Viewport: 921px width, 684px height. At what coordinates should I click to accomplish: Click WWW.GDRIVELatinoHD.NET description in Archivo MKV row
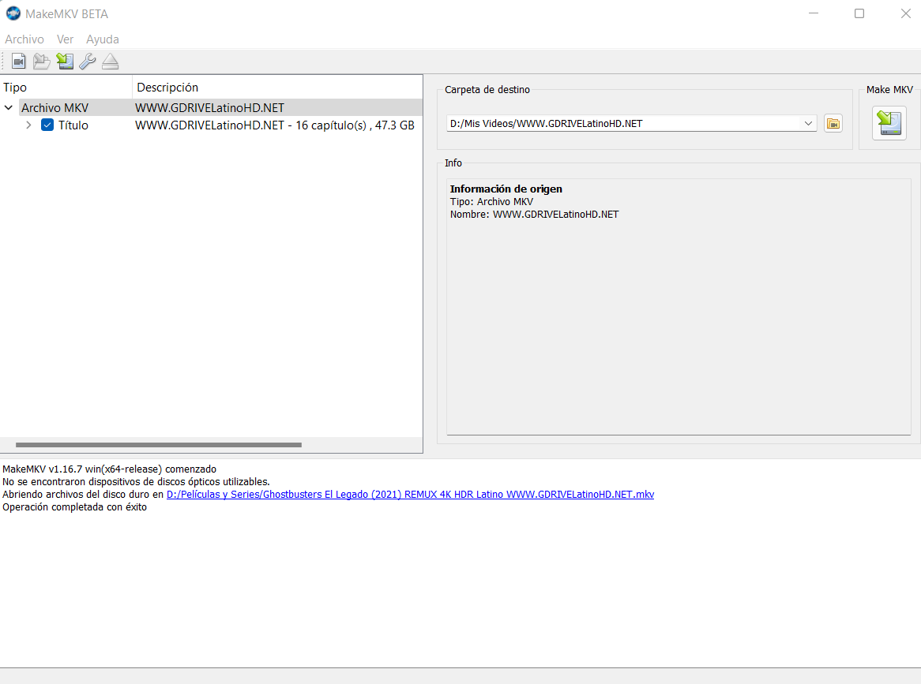pyautogui.click(x=209, y=108)
